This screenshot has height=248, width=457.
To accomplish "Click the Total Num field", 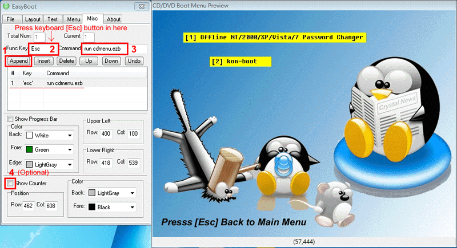I will pyautogui.click(x=39, y=37).
